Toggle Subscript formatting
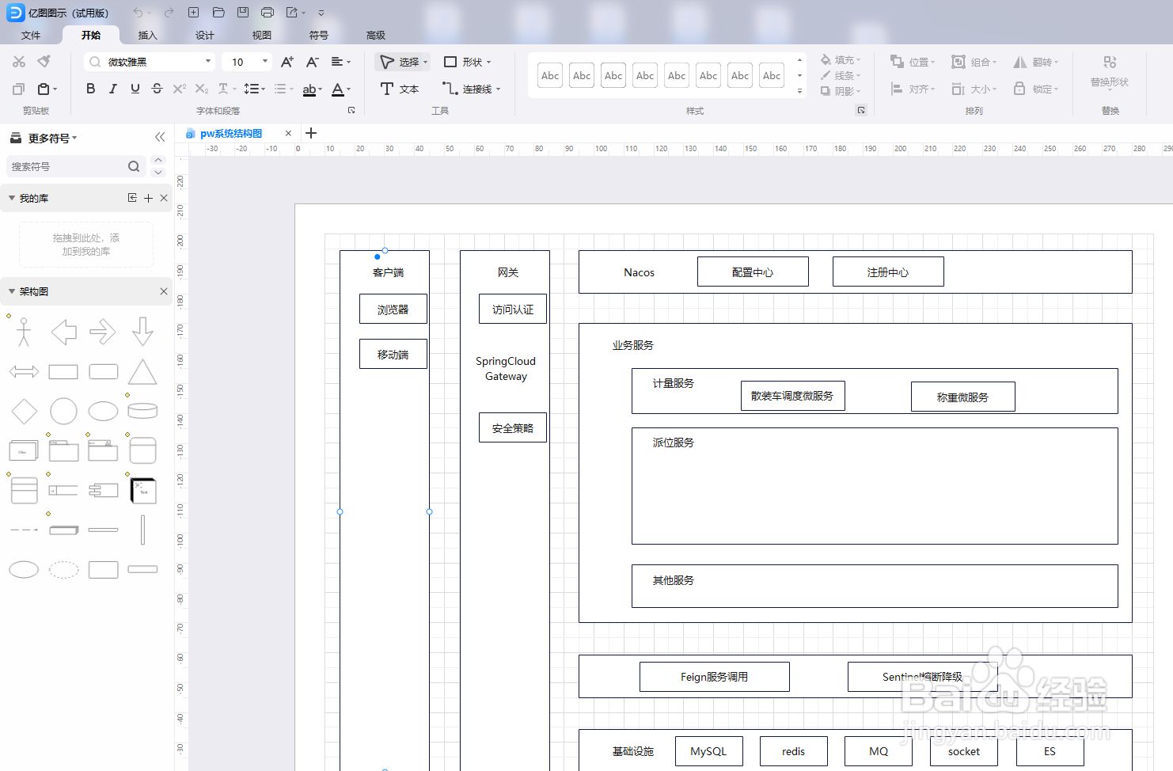 pyautogui.click(x=202, y=89)
